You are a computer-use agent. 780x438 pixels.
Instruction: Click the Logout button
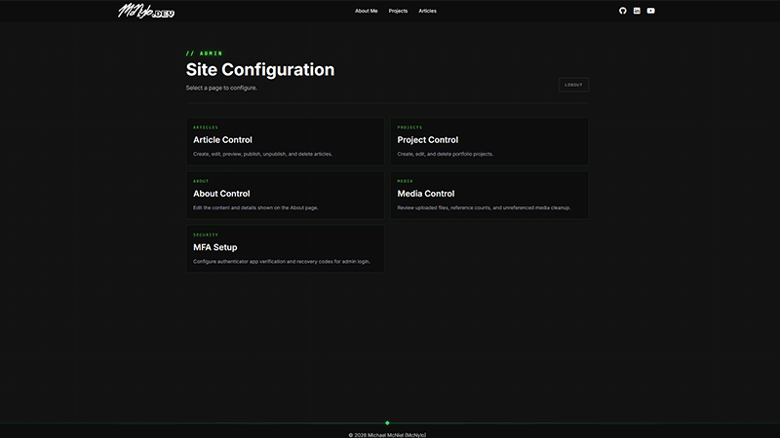[573, 85]
